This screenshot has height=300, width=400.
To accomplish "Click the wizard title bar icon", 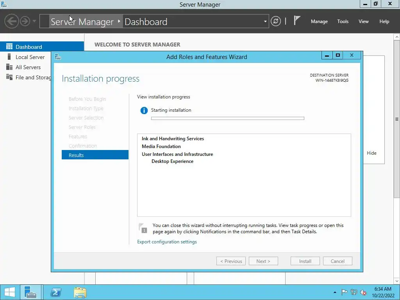I will [x=58, y=57].
